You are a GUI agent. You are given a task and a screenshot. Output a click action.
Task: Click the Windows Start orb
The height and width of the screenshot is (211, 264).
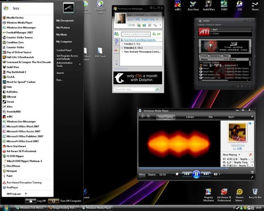click(6, 208)
